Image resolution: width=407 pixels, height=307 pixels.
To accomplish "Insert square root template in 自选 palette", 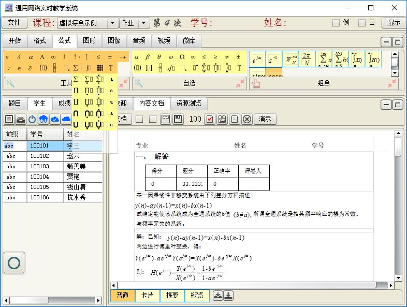I will 171,68.
